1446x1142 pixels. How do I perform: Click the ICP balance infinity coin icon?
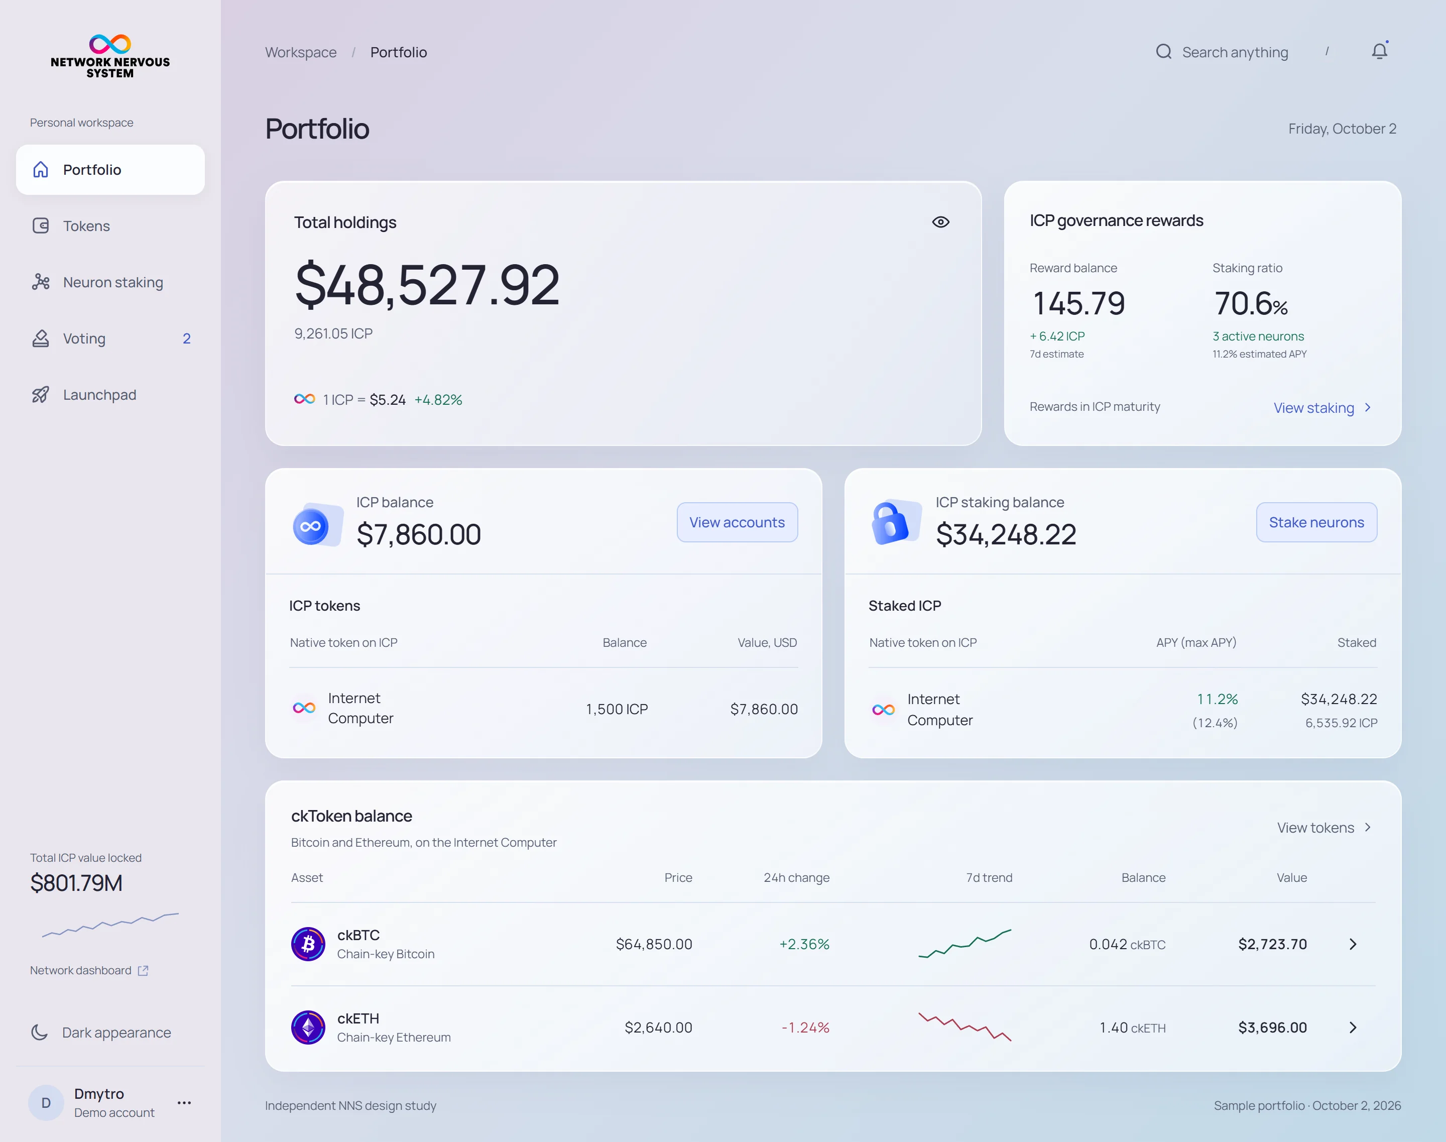[x=317, y=525]
